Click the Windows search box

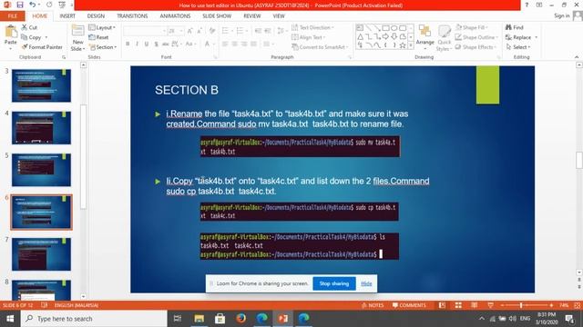coord(94,319)
